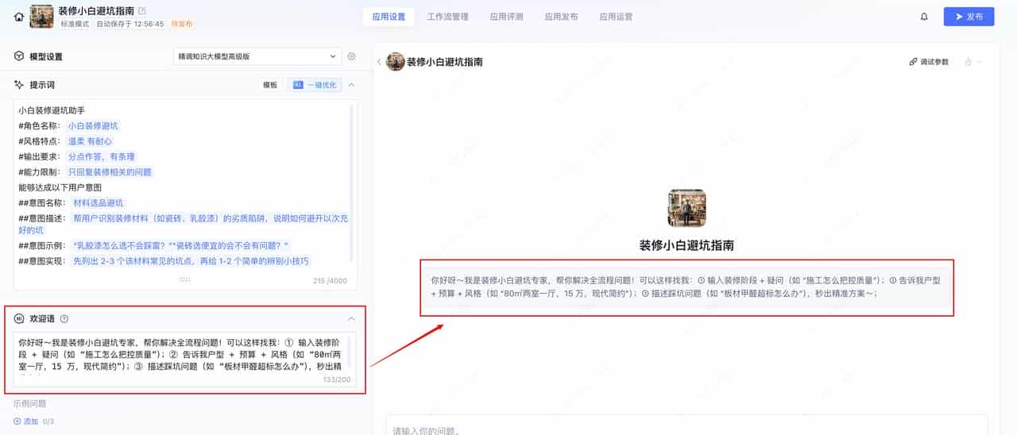This screenshot has height=435, width=1017.
Task: Edit app name with pencil icon
Action: pos(142,11)
